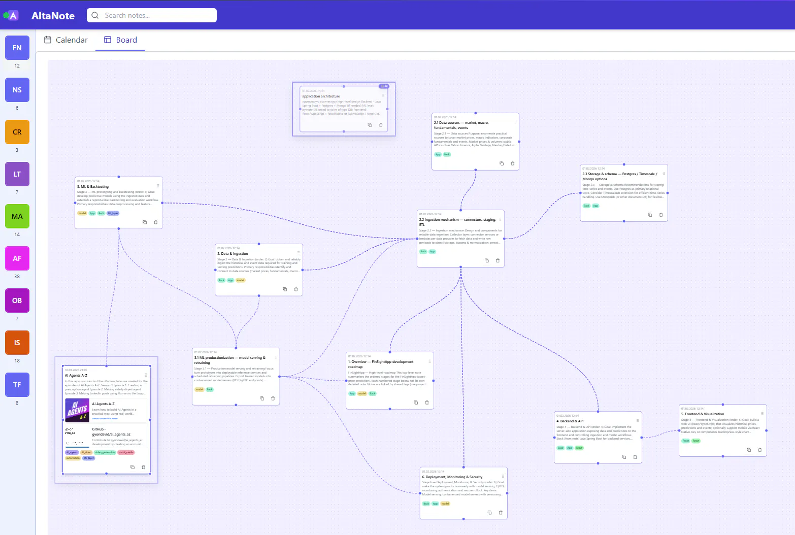Click drag handle on 2.3 Storage & schema note
Viewport: 795px width, 535px height.
664,173
